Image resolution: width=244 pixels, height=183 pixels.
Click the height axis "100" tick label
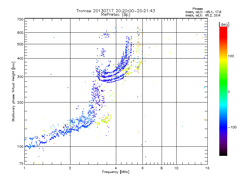20,147
